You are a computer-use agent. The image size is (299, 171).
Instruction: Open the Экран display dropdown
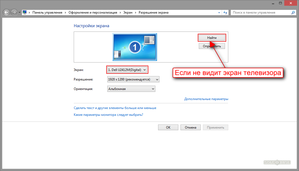tap(127, 70)
